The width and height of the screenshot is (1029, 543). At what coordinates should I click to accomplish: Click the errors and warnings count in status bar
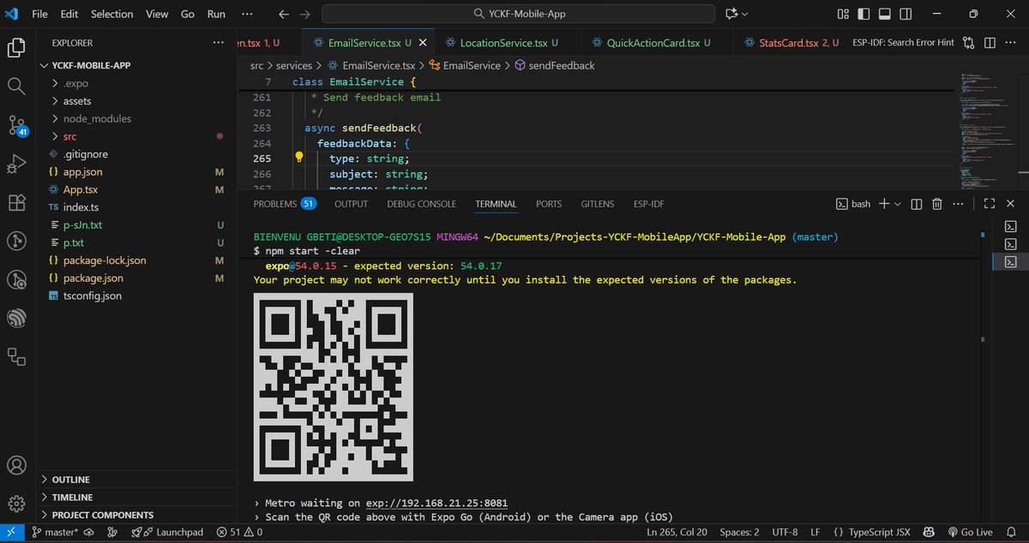[x=239, y=532]
